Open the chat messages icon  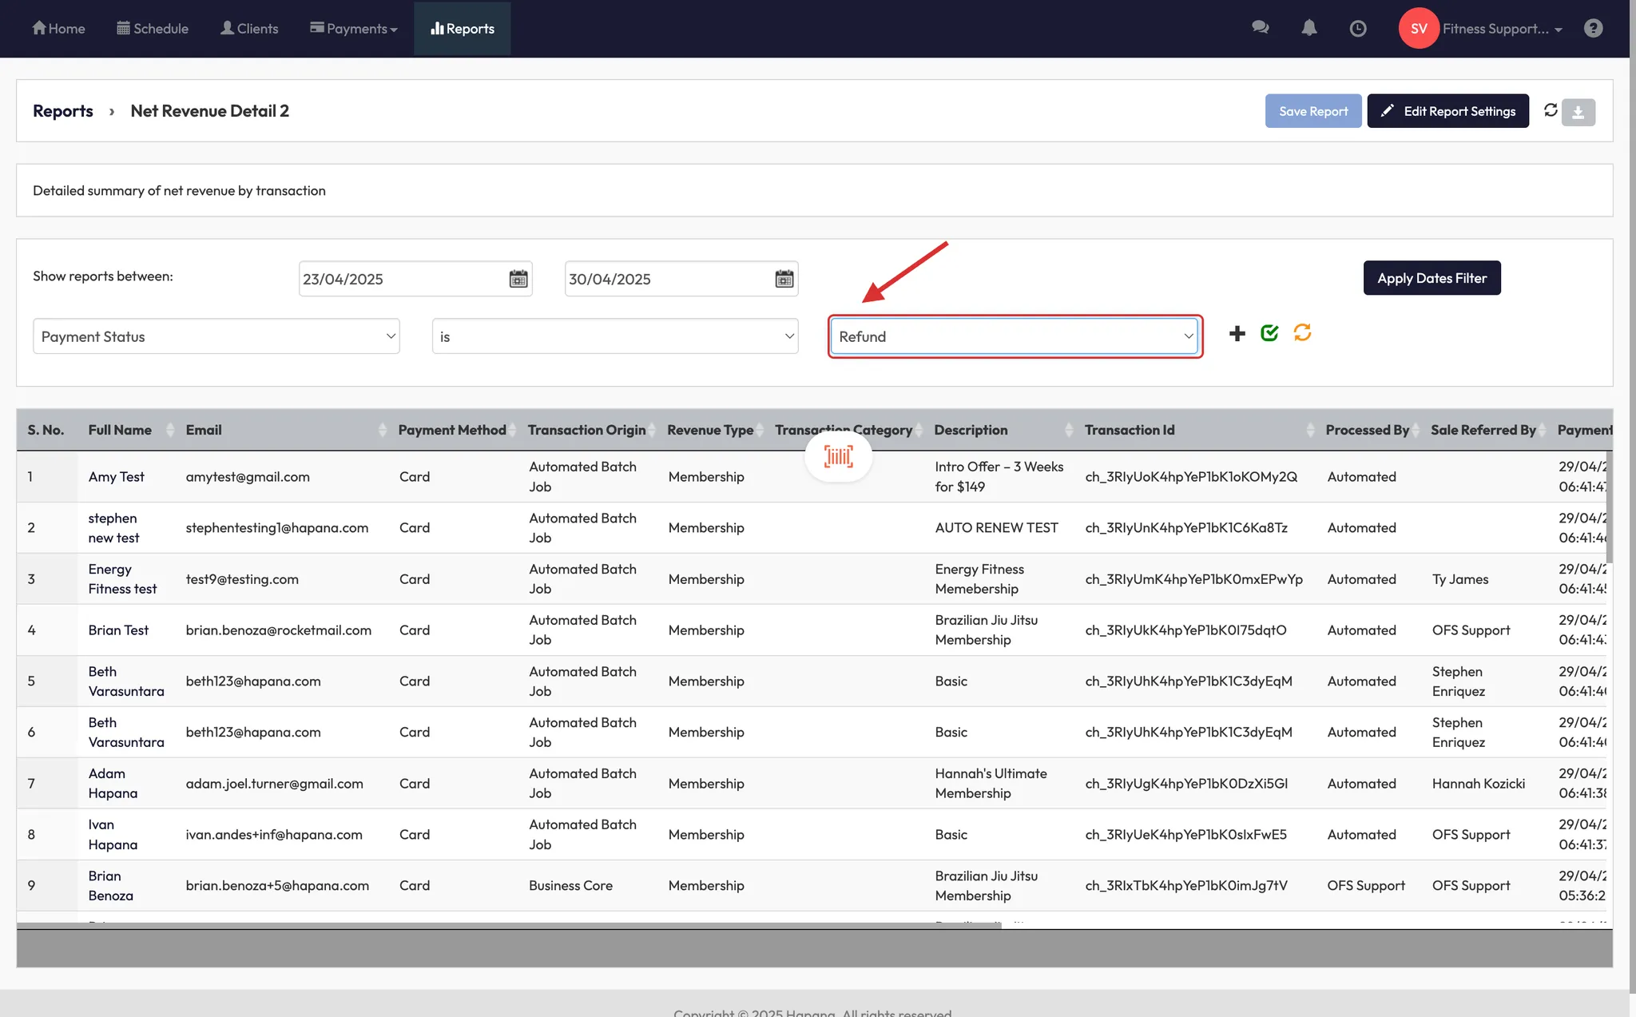tap(1261, 28)
